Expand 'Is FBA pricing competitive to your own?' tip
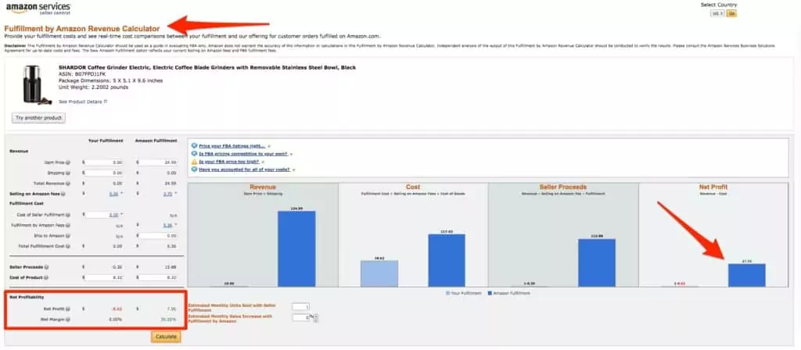801x350 pixels. (x=245, y=153)
